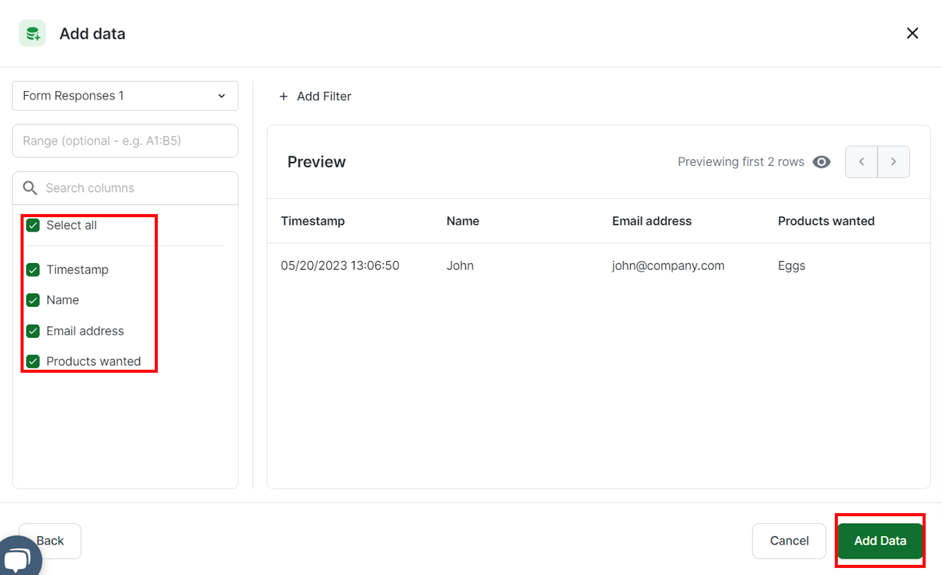Uncheck the Name column checkbox

click(x=33, y=300)
